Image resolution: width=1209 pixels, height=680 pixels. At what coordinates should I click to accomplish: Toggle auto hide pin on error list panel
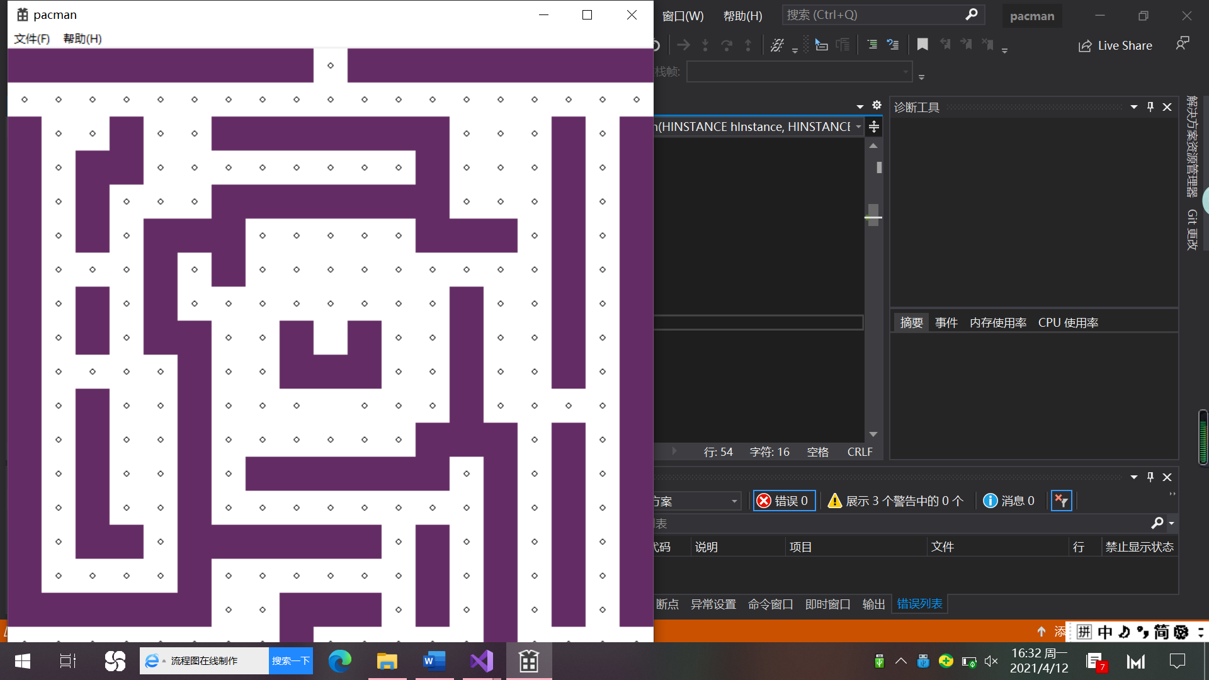[x=1150, y=477]
